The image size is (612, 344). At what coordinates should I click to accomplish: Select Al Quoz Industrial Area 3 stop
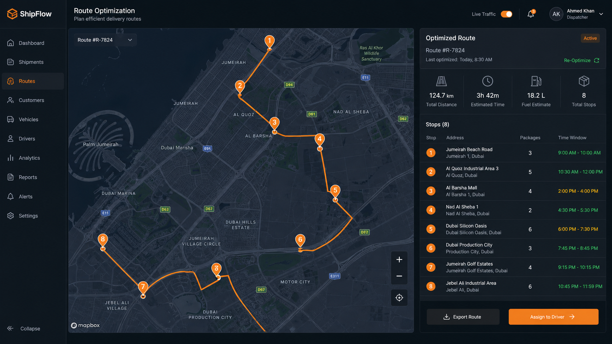point(513,172)
